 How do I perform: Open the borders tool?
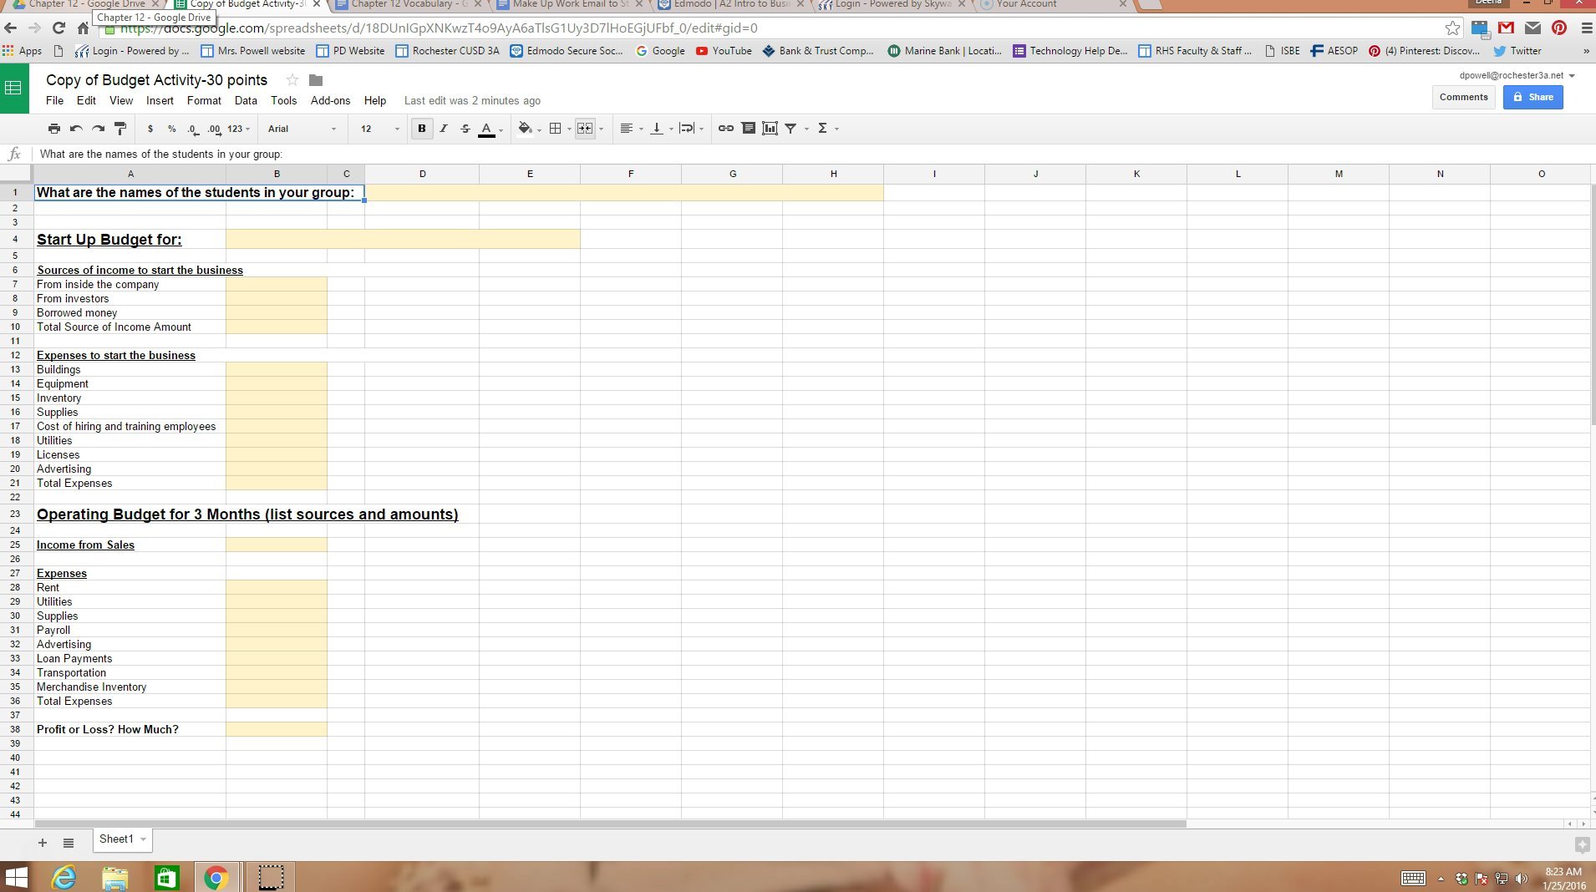coord(555,129)
